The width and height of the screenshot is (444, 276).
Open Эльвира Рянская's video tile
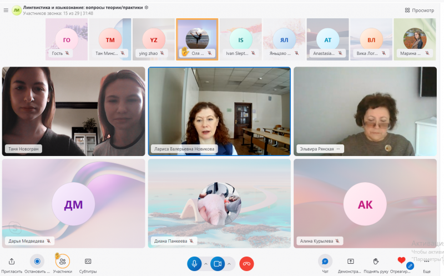365,112
